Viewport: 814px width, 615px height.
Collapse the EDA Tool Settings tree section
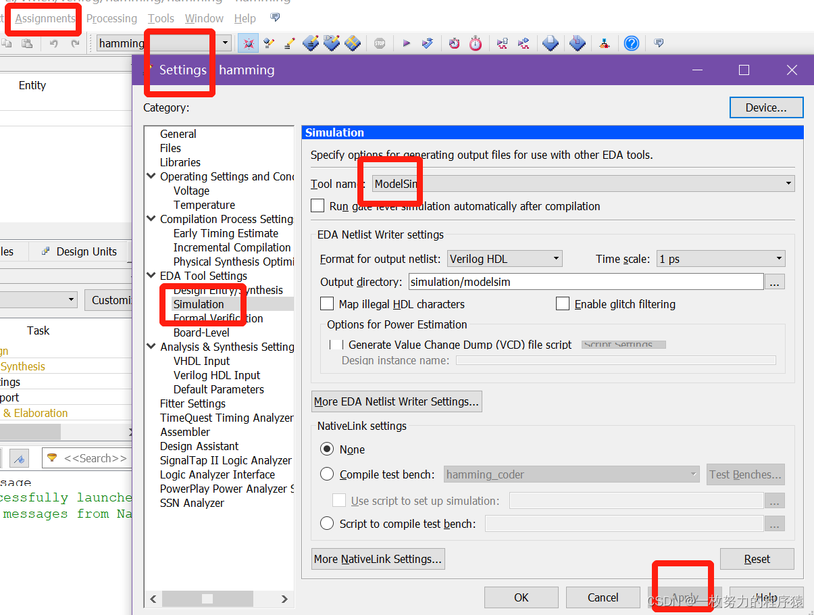151,275
